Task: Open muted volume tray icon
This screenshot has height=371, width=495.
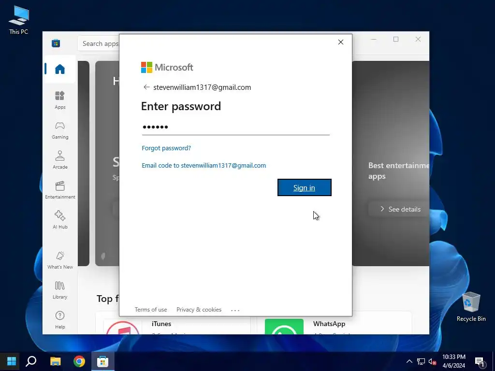Action: [432, 361]
